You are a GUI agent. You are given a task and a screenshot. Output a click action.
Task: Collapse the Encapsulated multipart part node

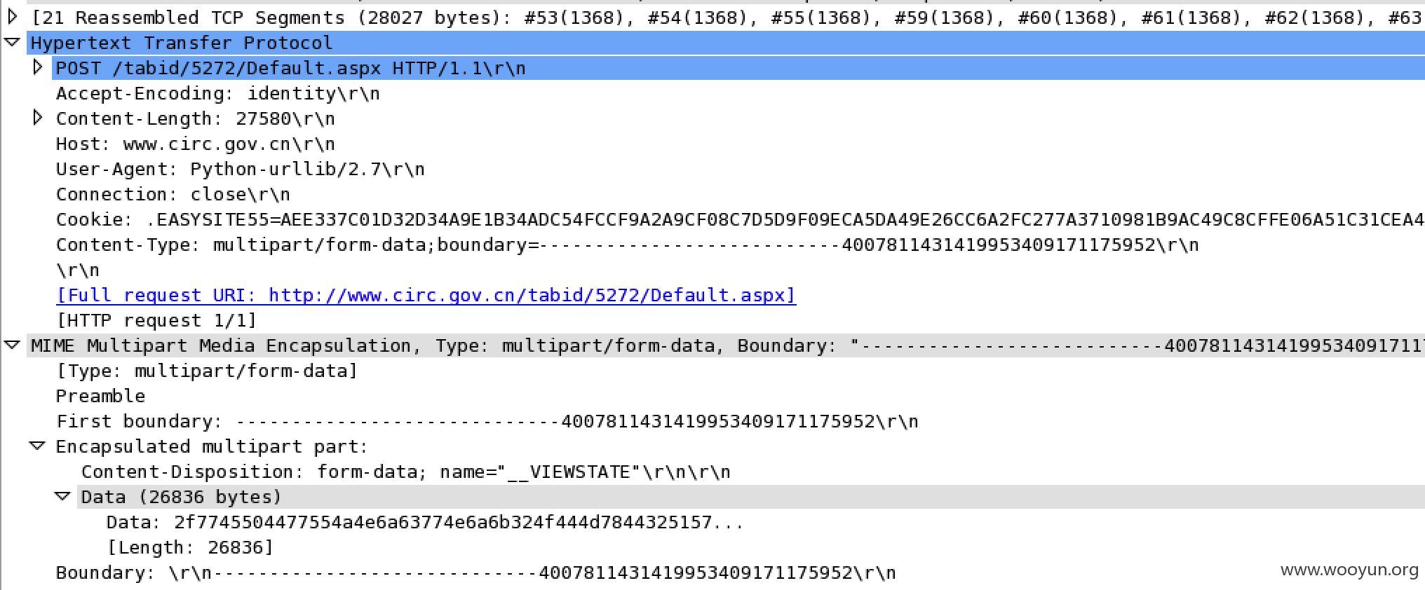pos(38,446)
